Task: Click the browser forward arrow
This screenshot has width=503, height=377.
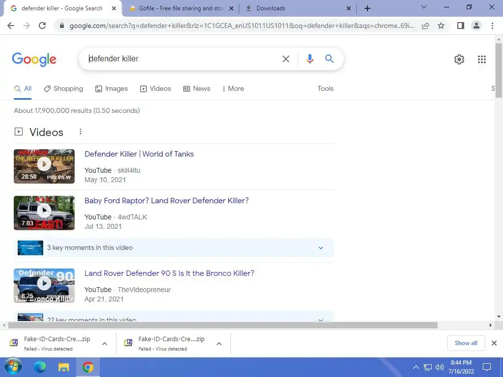Action: click(x=27, y=26)
